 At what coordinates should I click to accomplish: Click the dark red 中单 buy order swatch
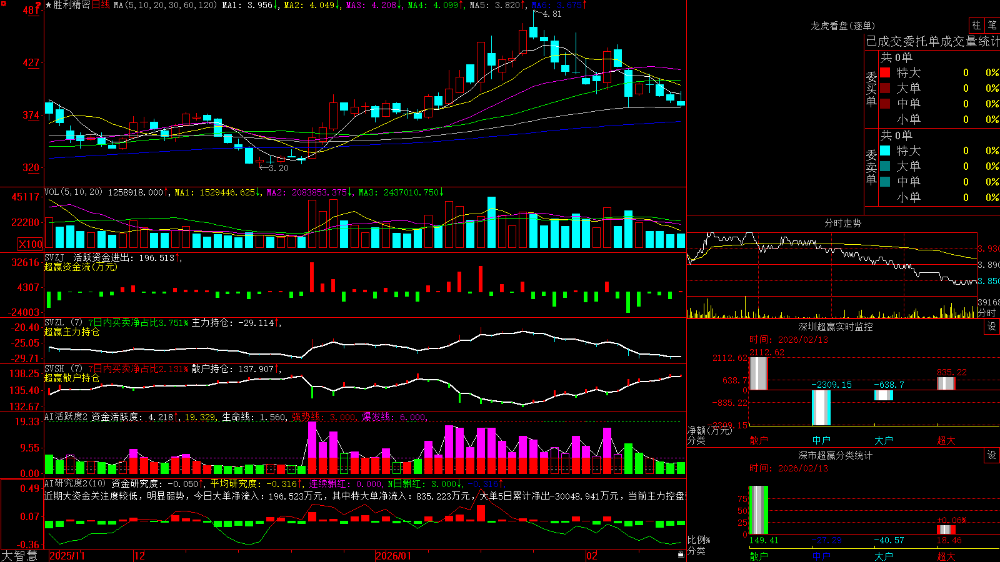[885, 104]
